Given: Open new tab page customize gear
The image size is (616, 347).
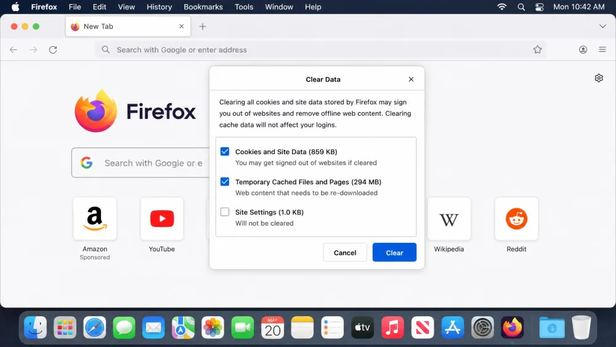Looking at the screenshot, I should coord(599,78).
